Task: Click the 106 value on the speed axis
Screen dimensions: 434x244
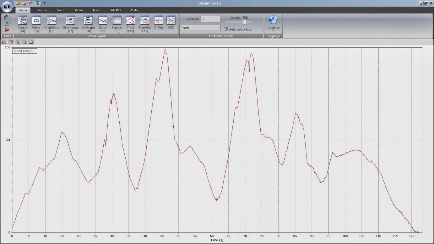Action: coord(7,47)
